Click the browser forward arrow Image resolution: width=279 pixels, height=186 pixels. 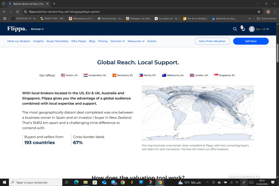11,12
